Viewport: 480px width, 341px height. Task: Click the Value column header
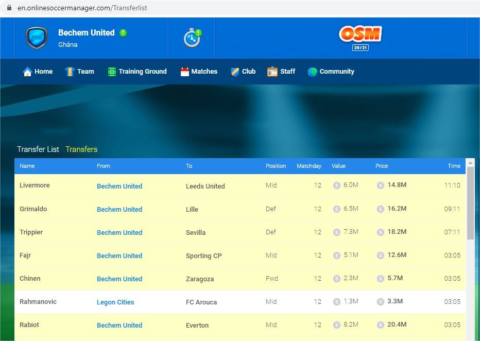pyautogui.click(x=338, y=166)
